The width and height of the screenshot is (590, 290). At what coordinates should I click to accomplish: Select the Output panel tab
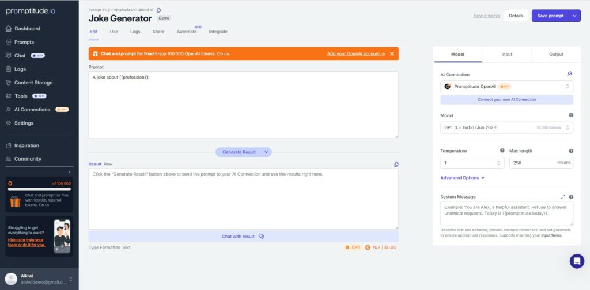(556, 55)
